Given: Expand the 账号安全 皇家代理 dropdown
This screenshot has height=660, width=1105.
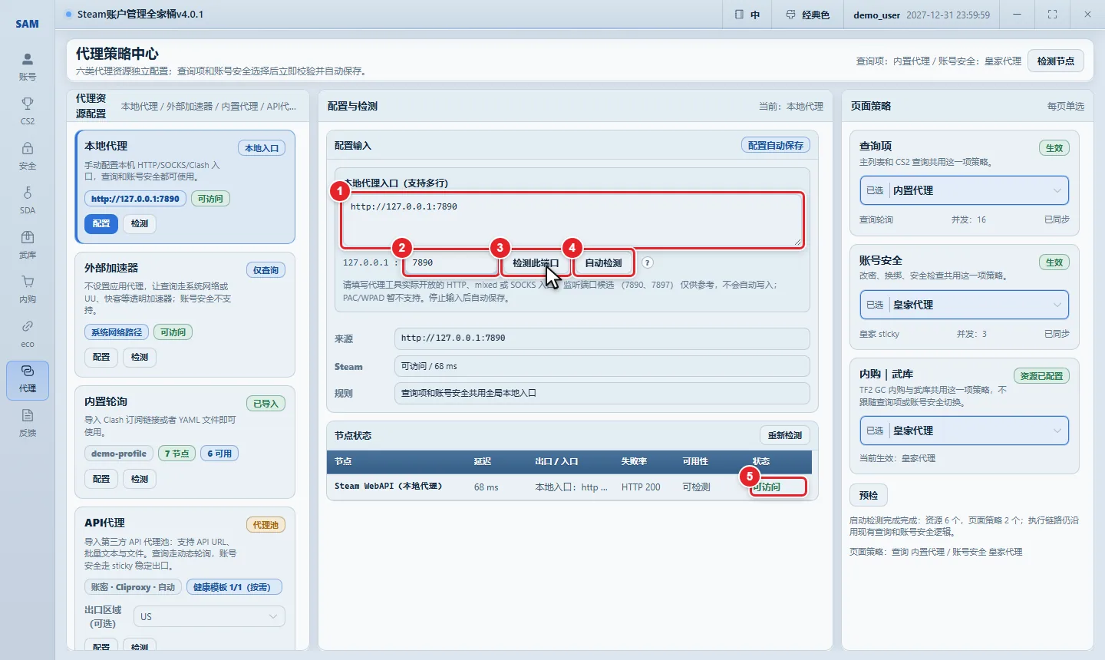Looking at the screenshot, I should tap(964, 305).
